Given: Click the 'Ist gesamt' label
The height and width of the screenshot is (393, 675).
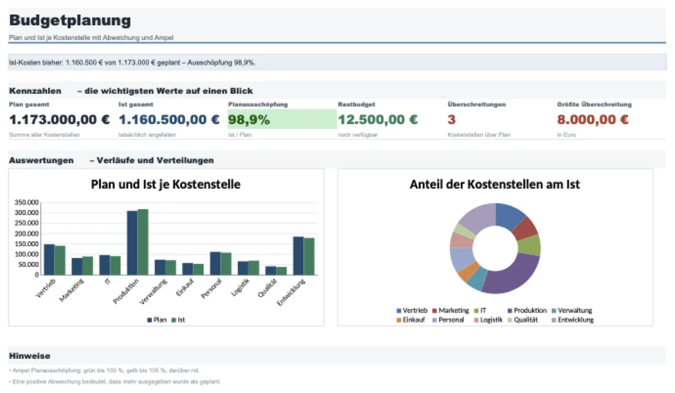Looking at the screenshot, I should pyautogui.click(x=136, y=104).
